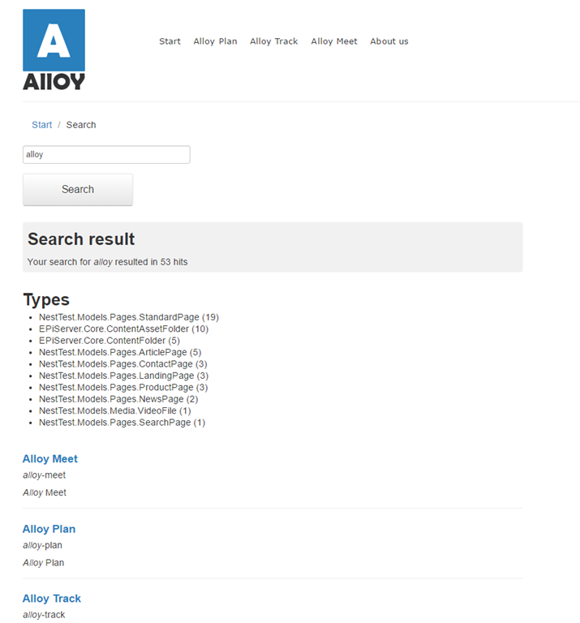Click the Alloy logo icon
This screenshot has height=623, width=580.
click(54, 49)
